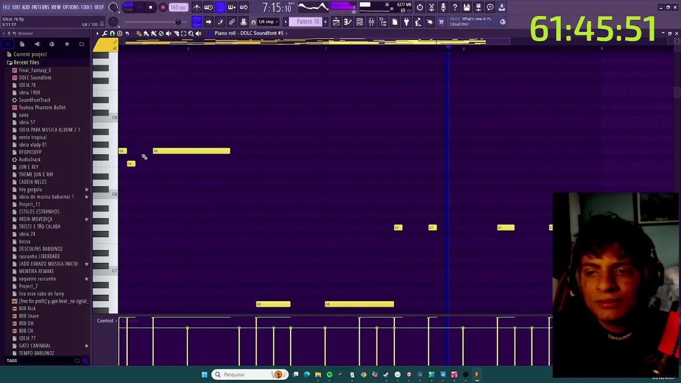Select the playback speaker tool
Viewport: 681px width, 383px height.
point(198,34)
